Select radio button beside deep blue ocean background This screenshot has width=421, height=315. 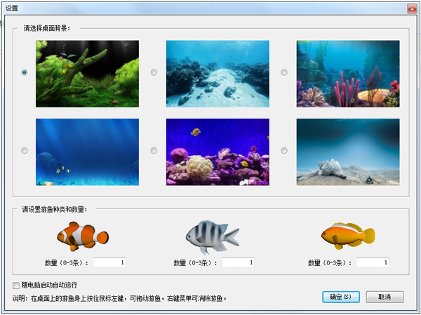pos(25,150)
